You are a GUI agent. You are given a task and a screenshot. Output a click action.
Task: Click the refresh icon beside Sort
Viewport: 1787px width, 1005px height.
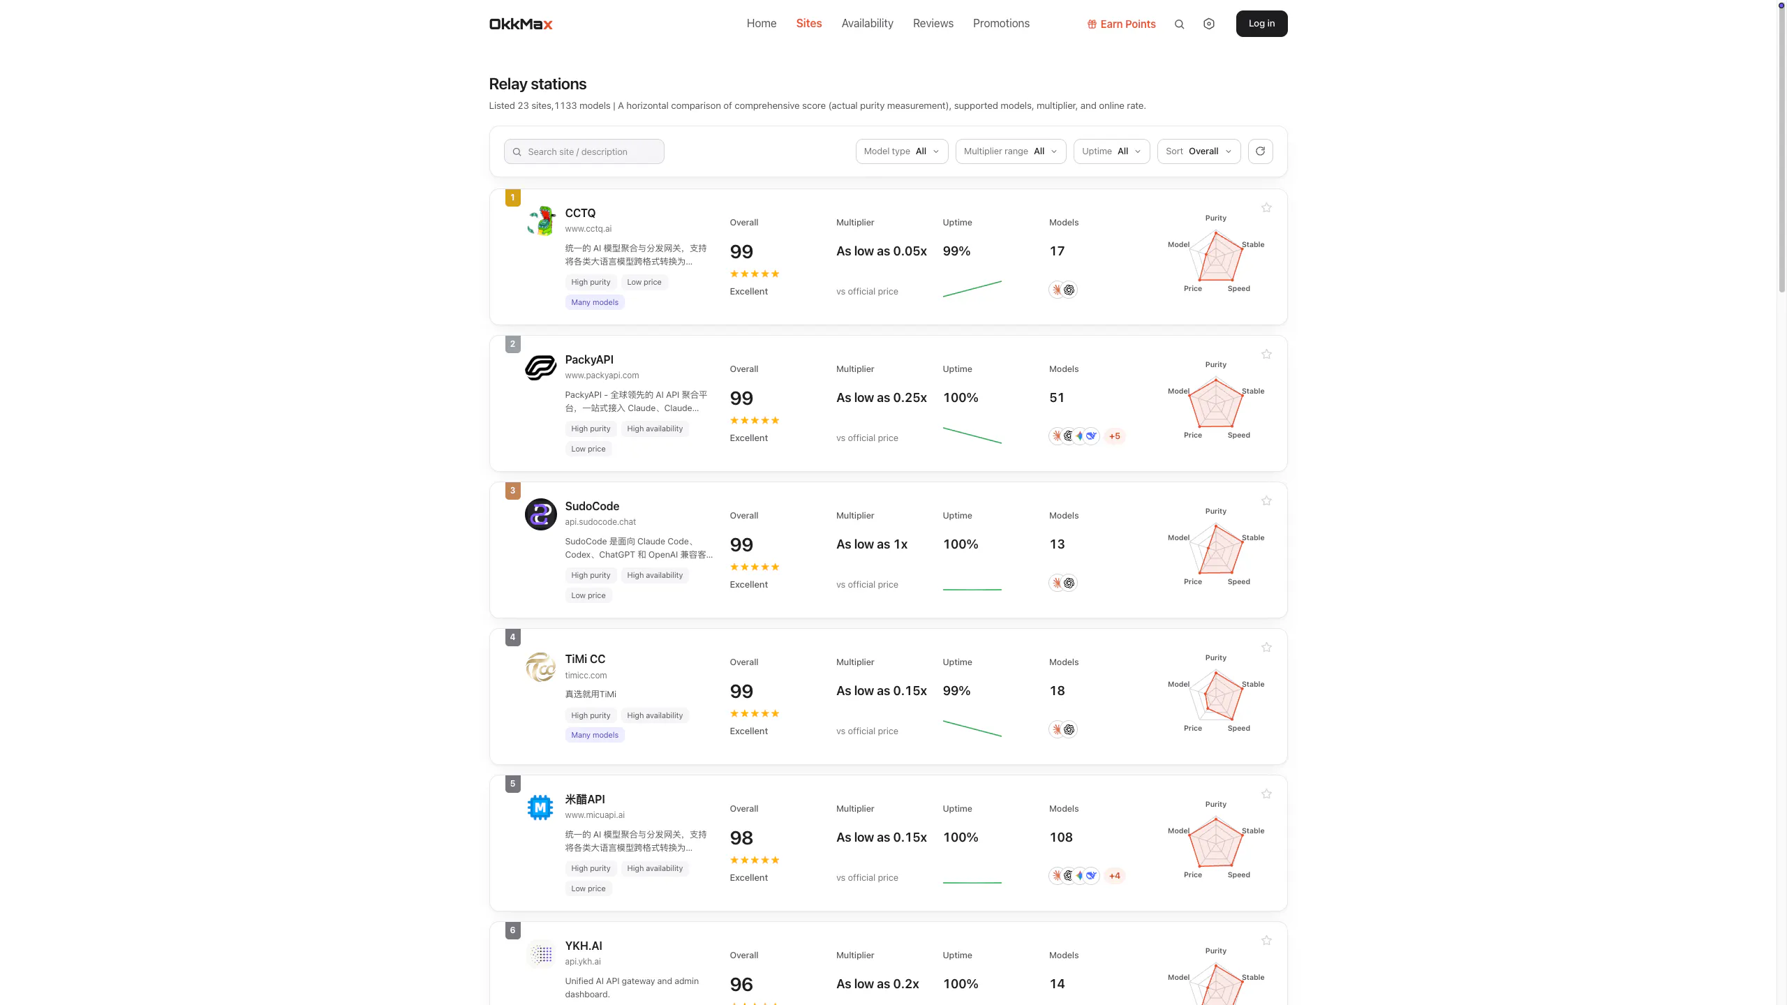point(1260,151)
